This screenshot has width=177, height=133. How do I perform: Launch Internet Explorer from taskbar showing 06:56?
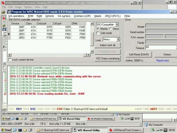(15, 130)
